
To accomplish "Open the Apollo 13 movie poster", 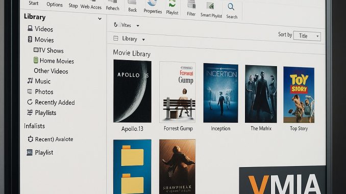I will [132, 91].
